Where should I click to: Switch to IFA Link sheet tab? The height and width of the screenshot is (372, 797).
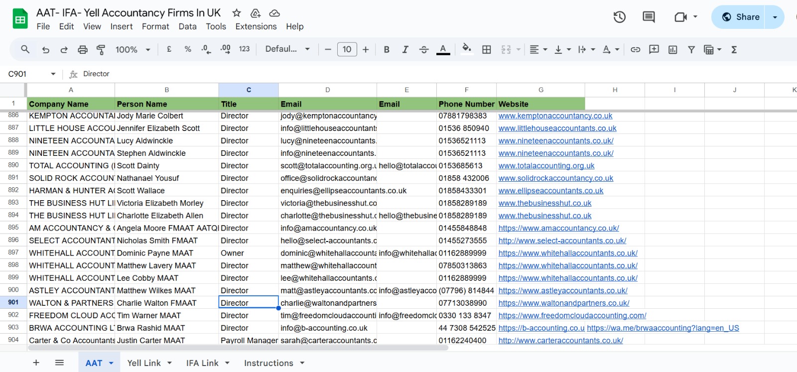208,363
